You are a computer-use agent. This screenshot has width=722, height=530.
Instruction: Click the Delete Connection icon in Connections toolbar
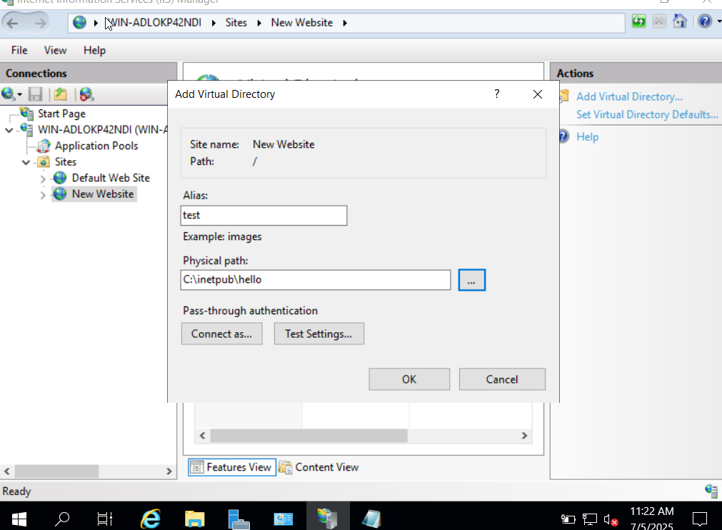tap(86, 94)
